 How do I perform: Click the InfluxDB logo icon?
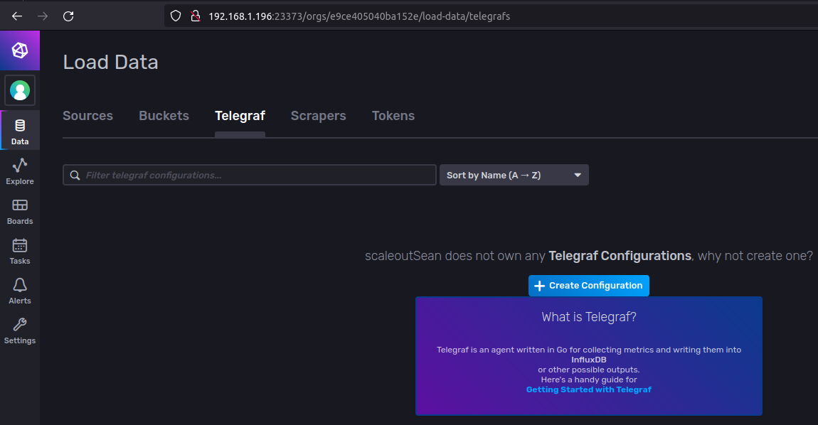point(20,50)
